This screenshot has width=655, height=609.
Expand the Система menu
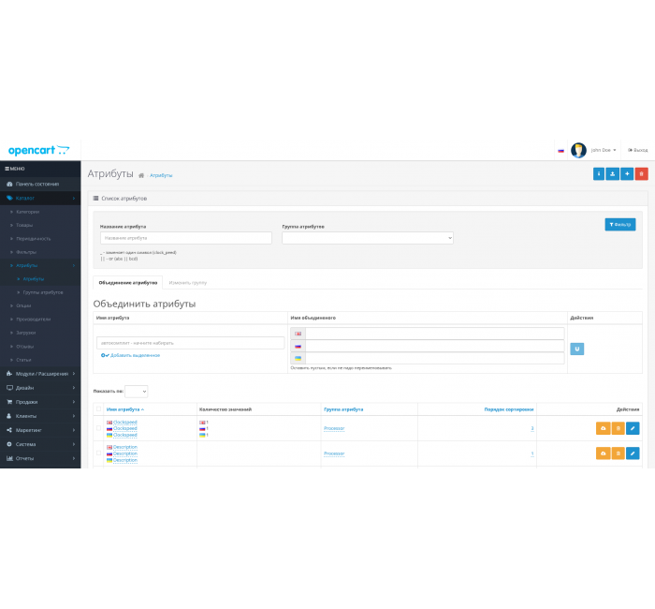[40, 444]
